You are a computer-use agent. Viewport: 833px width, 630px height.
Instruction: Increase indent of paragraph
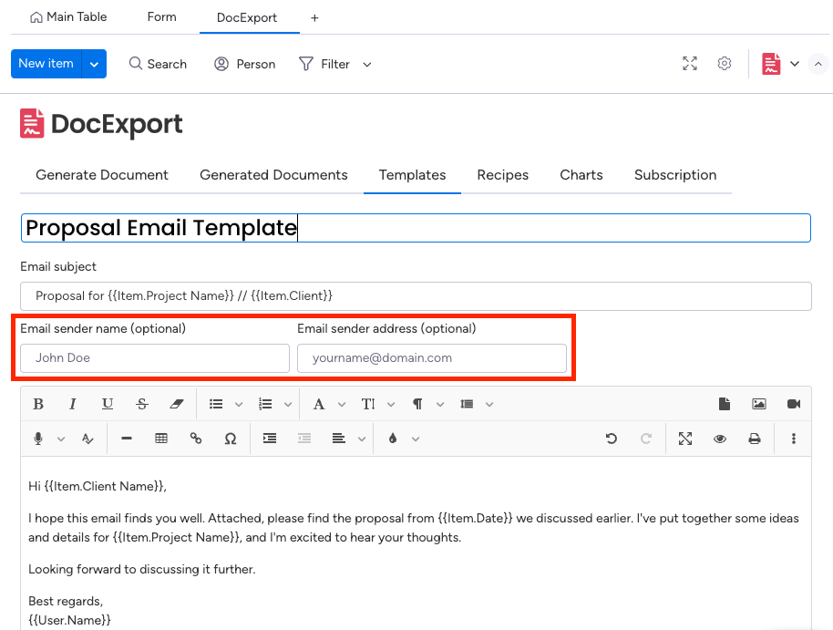pyautogui.click(x=270, y=439)
